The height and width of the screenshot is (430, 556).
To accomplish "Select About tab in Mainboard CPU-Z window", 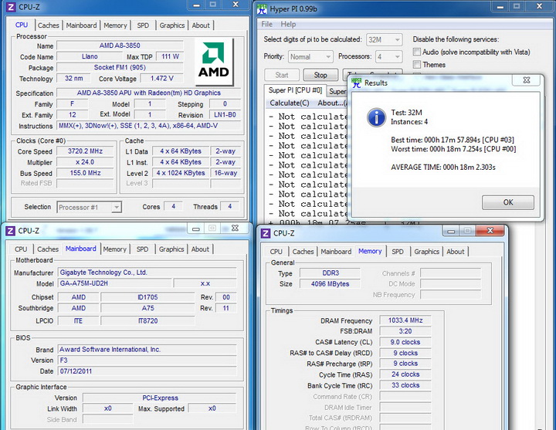I will click(200, 249).
